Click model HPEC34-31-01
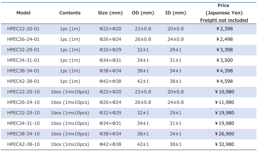The height and width of the screenshot is (151, 257). pos(24,60)
